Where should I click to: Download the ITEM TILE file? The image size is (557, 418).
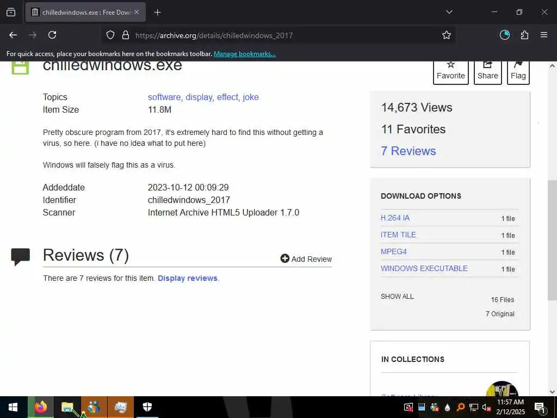tap(398, 235)
